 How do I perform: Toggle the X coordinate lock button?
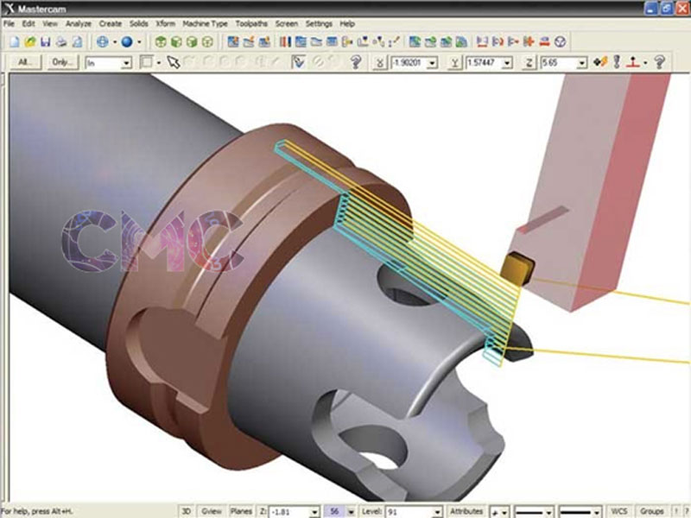coord(379,63)
